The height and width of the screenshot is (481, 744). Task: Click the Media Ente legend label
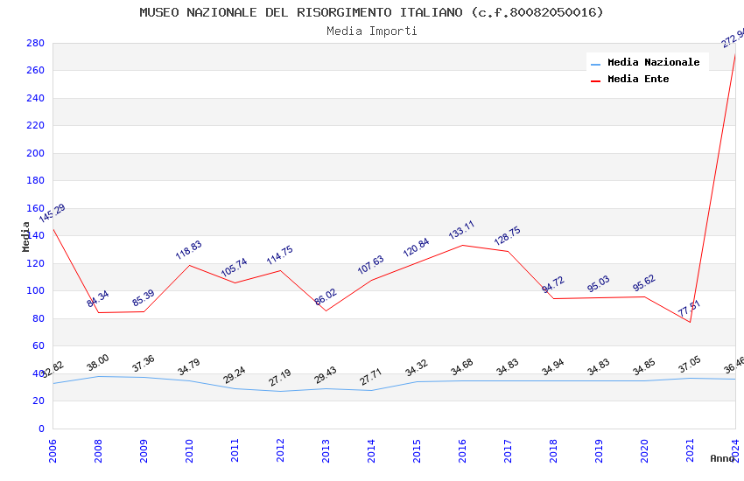coord(638,79)
